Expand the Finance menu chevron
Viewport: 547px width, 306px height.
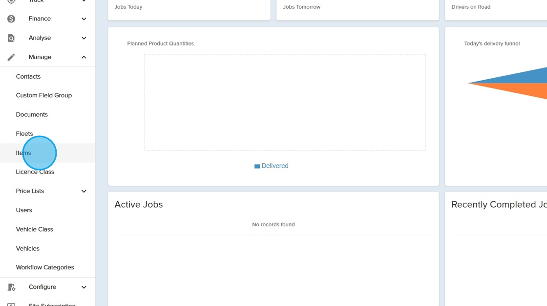pos(84,19)
